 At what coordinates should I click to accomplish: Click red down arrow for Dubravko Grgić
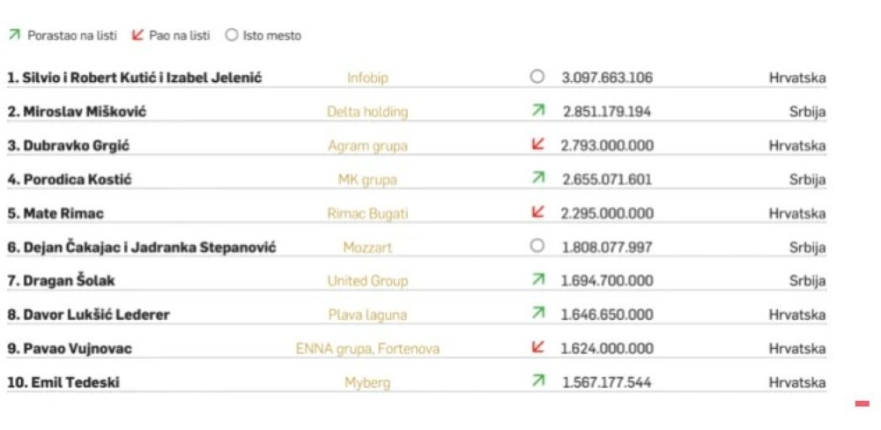point(538,145)
